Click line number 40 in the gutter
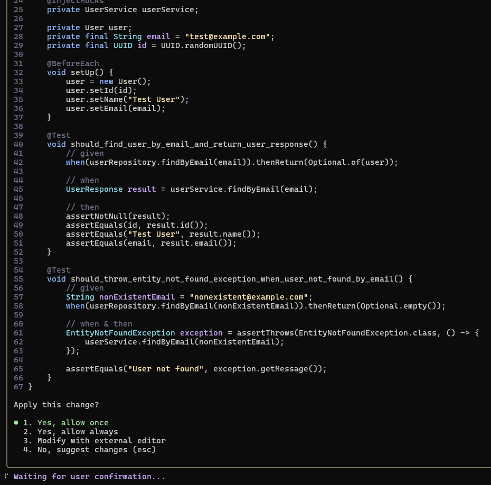This screenshot has height=485, width=491. coord(18,144)
